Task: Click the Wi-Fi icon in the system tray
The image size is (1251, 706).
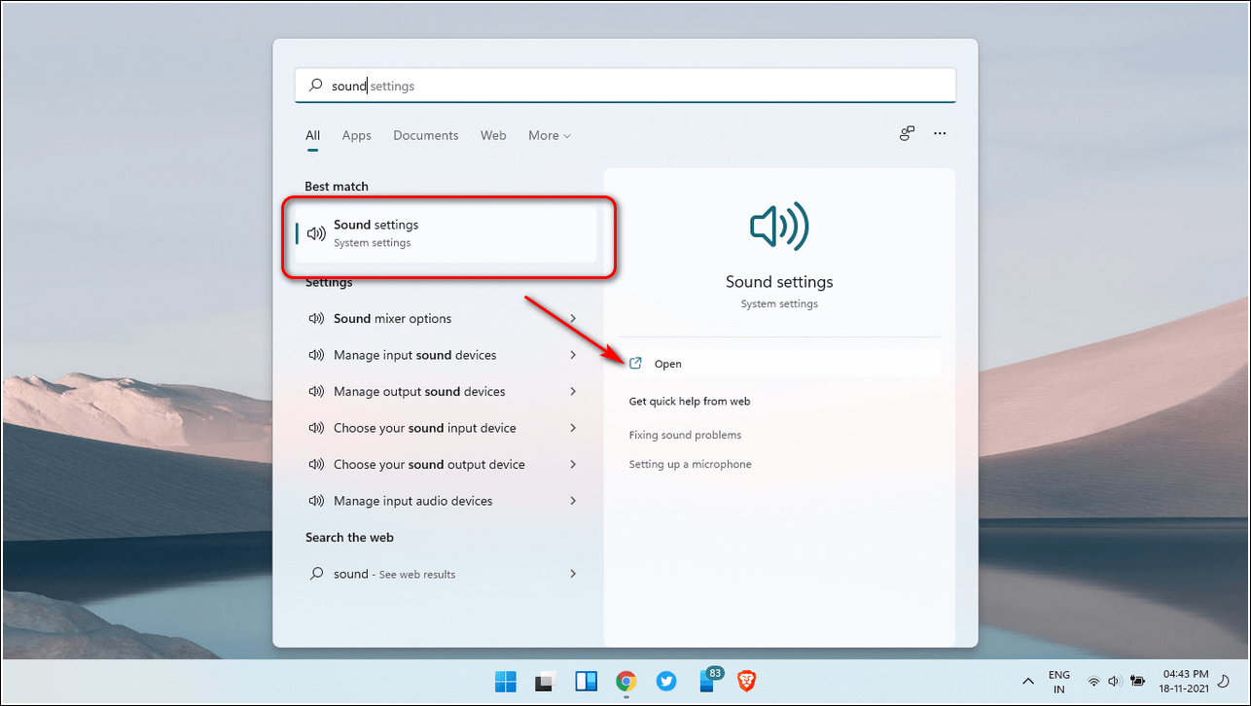Action: 1093,682
